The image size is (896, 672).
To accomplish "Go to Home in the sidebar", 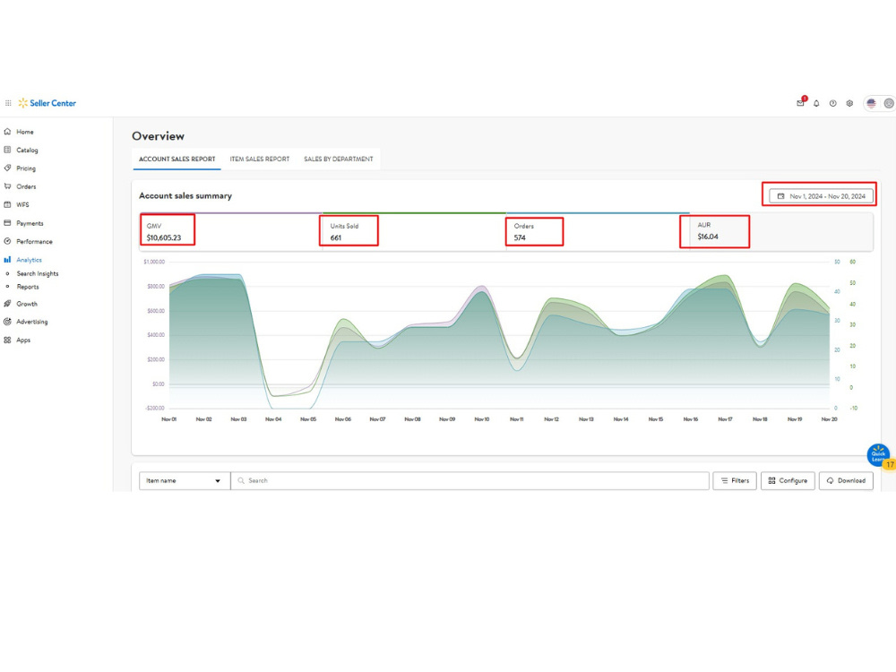I will [x=24, y=132].
